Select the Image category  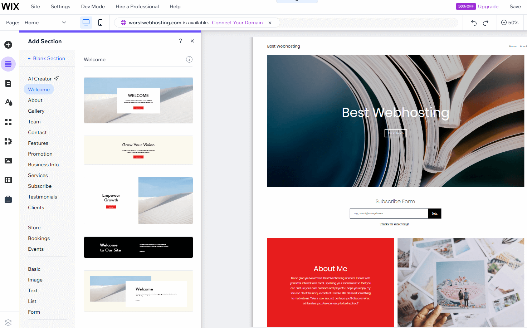(x=35, y=280)
